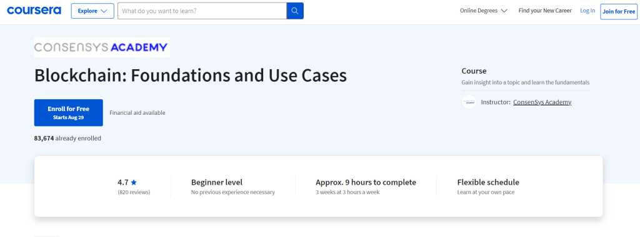Click the Coursera logo
640x237 pixels.
(34, 11)
